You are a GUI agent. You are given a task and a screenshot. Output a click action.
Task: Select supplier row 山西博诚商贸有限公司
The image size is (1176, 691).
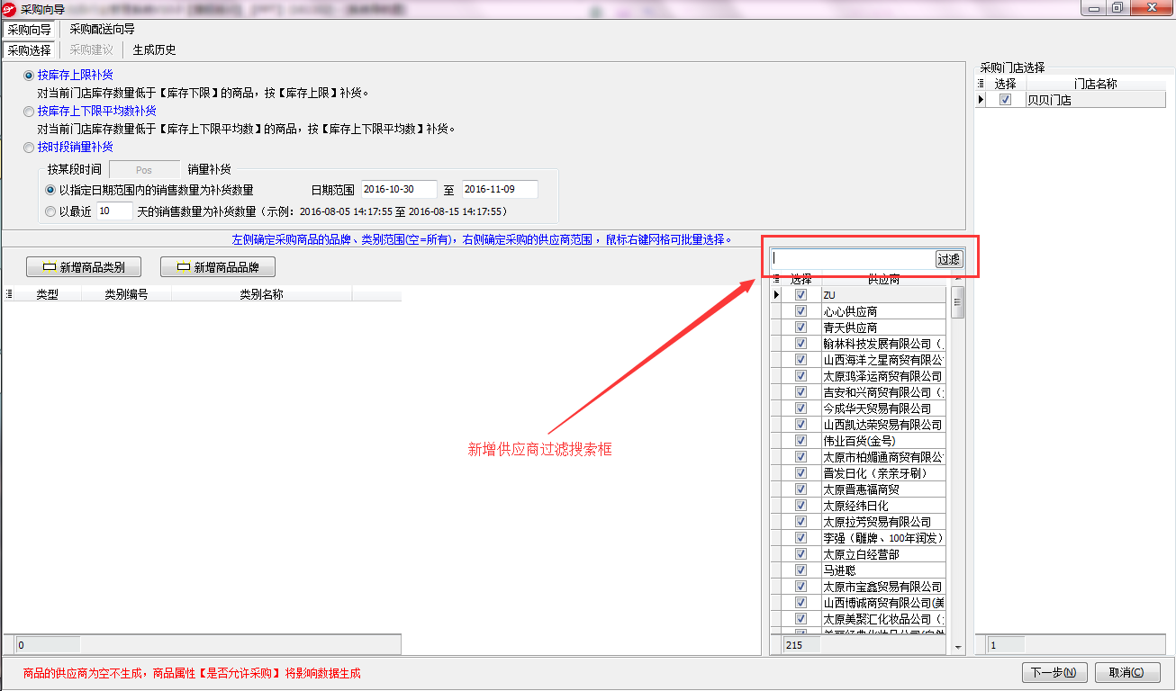click(x=882, y=603)
